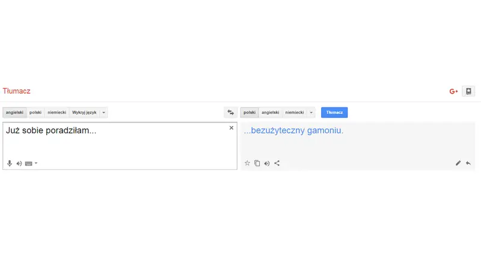Star the translation to save it
This screenshot has height=267, width=481.
point(247,163)
